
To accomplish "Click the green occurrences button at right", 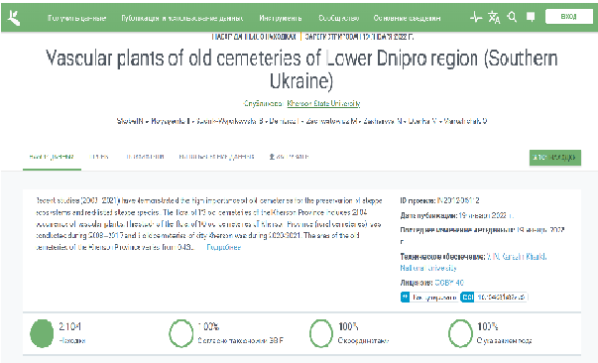I will click(x=555, y=158).
